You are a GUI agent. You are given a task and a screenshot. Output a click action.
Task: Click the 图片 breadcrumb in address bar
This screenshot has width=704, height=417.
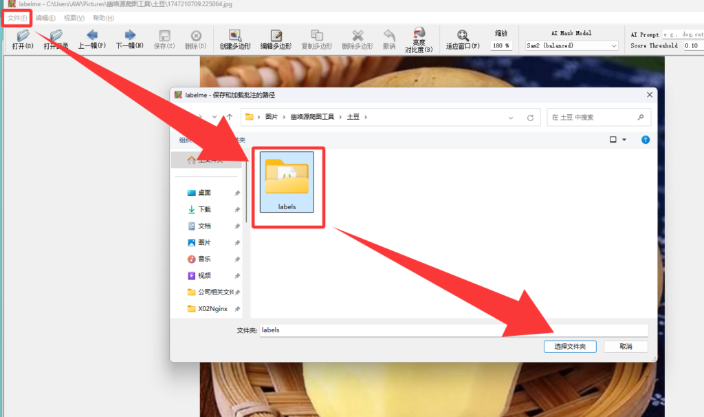271,117
